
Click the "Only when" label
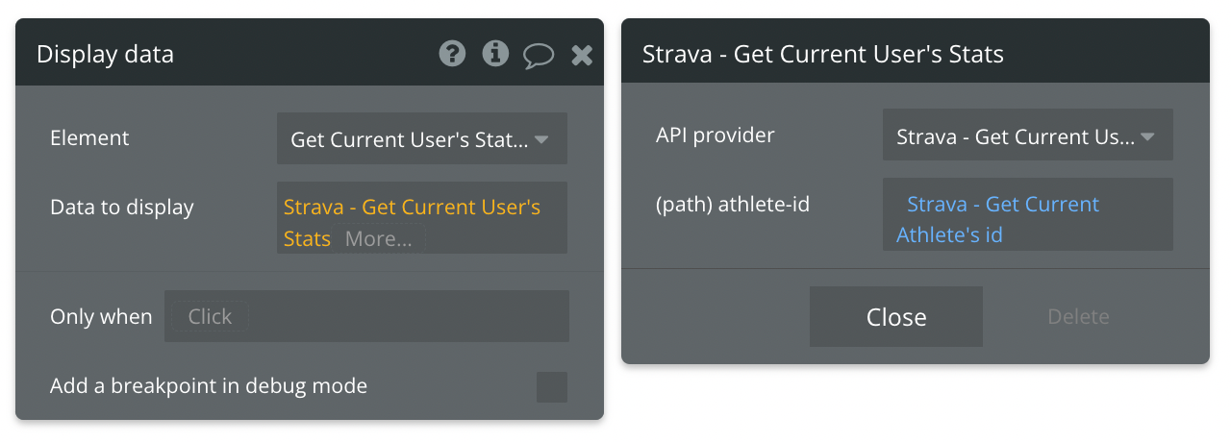click(101, 317)
